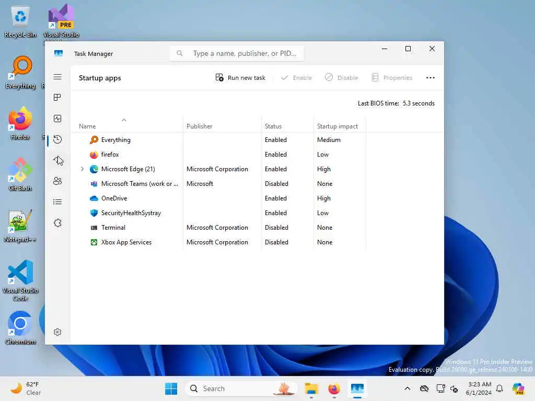Select the Chromium desktop shortcut
Image resolution: width=535 pixels, height=401 pixels.
(x=20, y=328)
